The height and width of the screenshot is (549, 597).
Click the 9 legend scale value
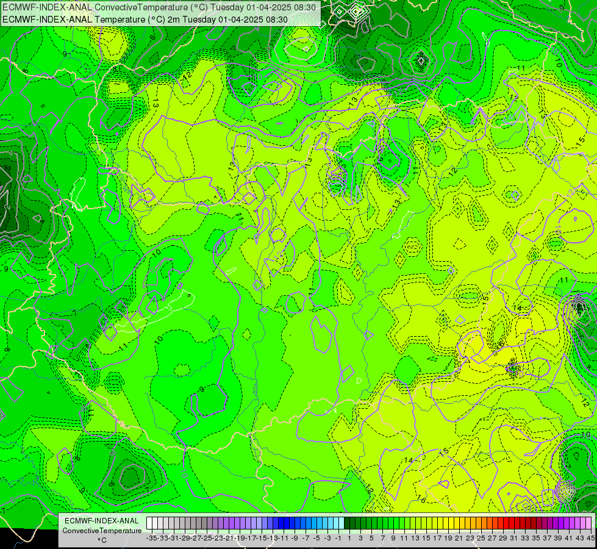pos(393,539)
